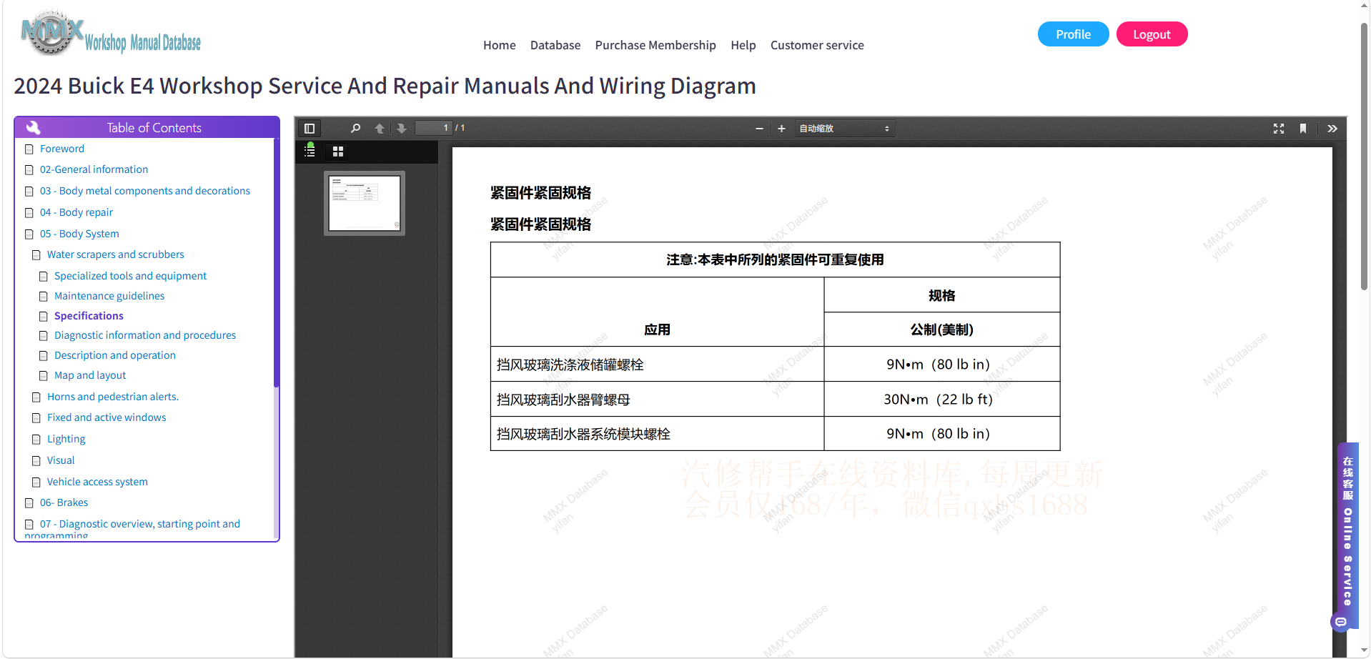Viewport: 1371px width, 659px height.
Task: Click the document icon beside Description and operation
Action: coord(44,356)
